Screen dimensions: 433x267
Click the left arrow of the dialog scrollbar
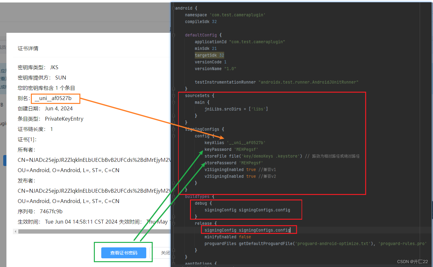[x=15, y=231]
